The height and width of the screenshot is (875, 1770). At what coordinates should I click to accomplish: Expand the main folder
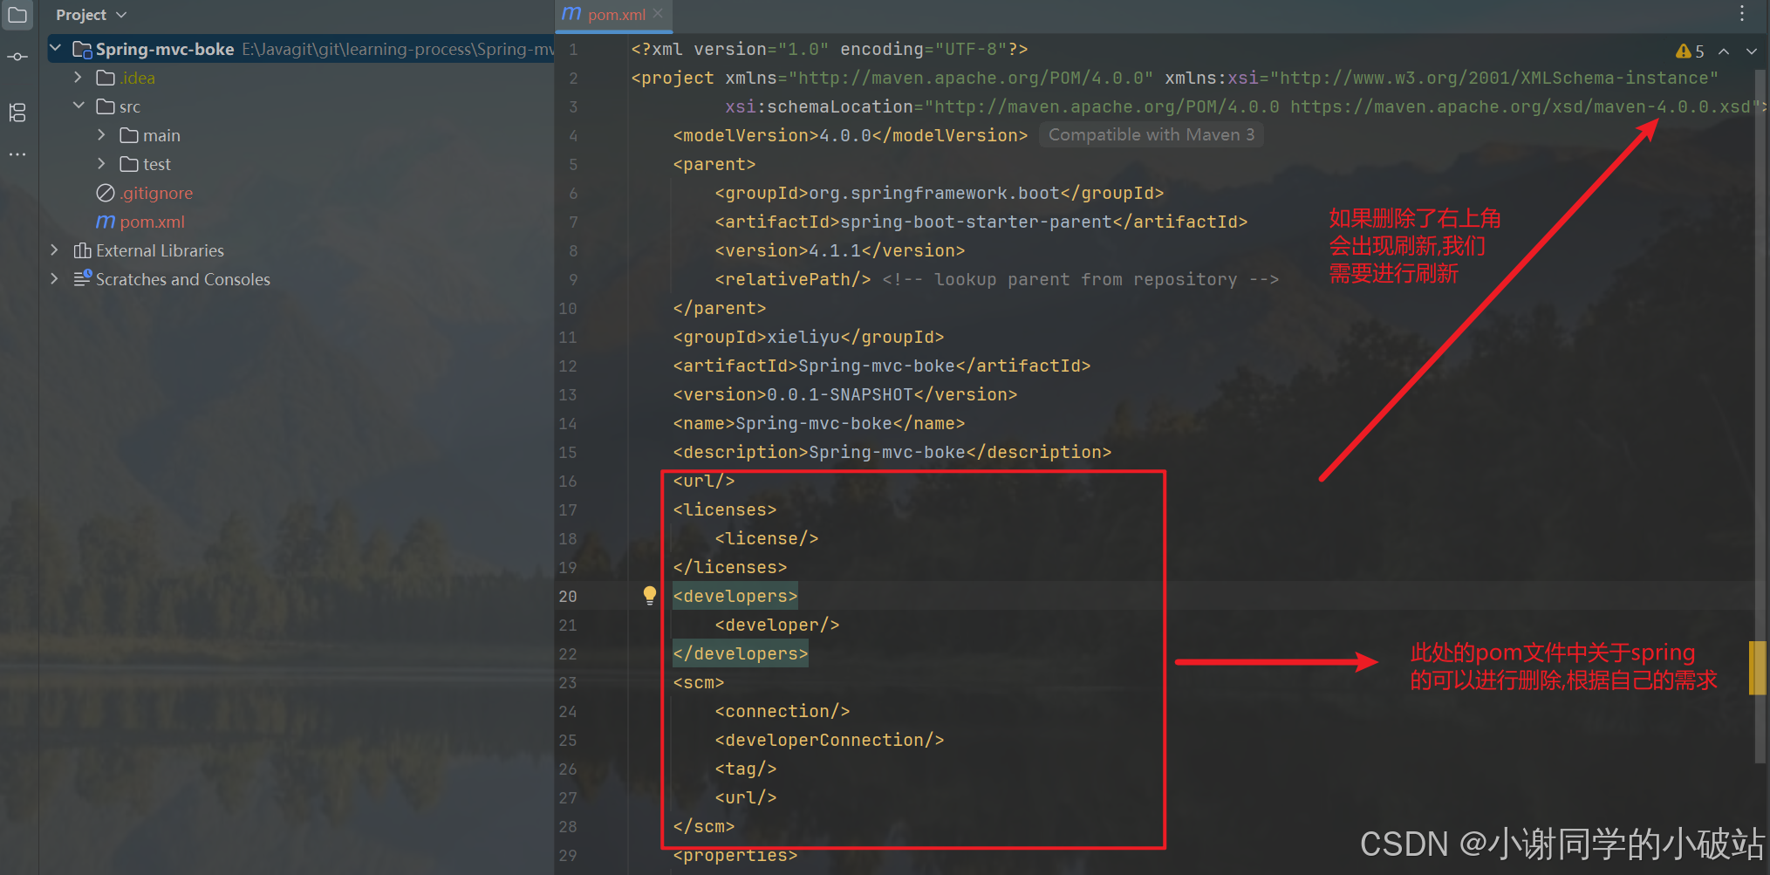(101, 135)
